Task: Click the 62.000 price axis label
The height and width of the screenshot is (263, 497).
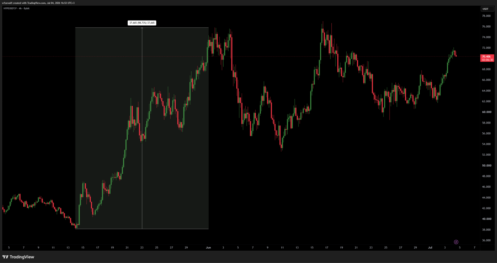Action: point(486,101)
